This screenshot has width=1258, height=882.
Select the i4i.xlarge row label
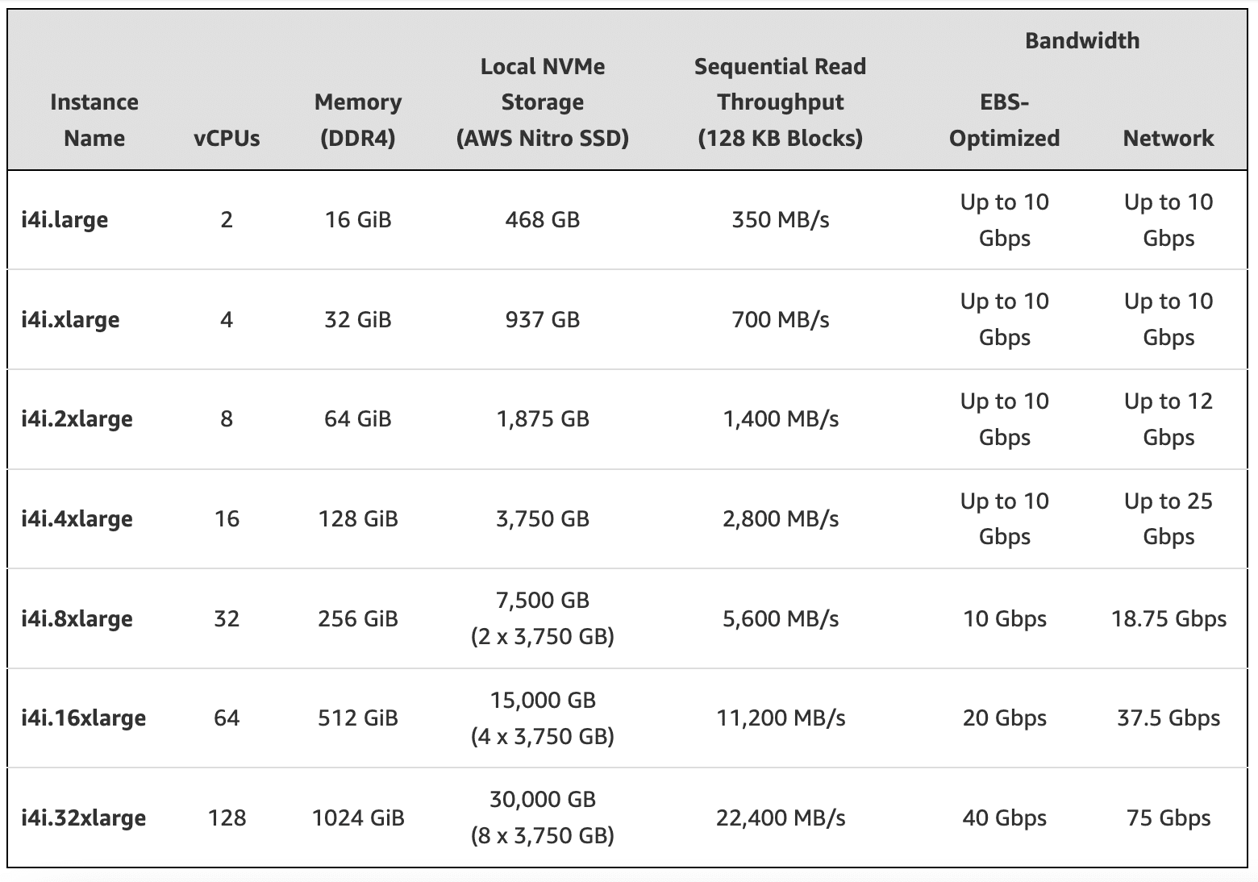pos(70,319)
